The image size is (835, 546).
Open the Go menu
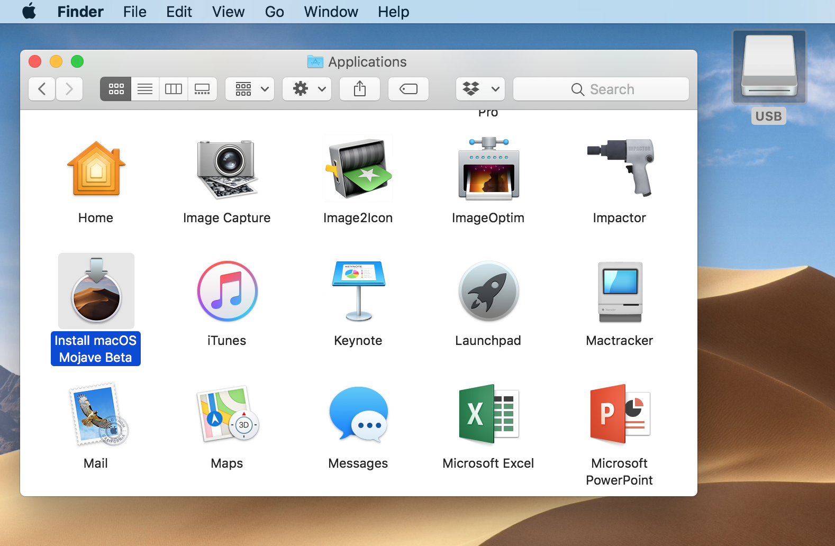[275, 12]
